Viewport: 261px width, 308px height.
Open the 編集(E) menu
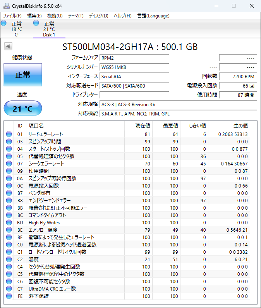point(34,16)
